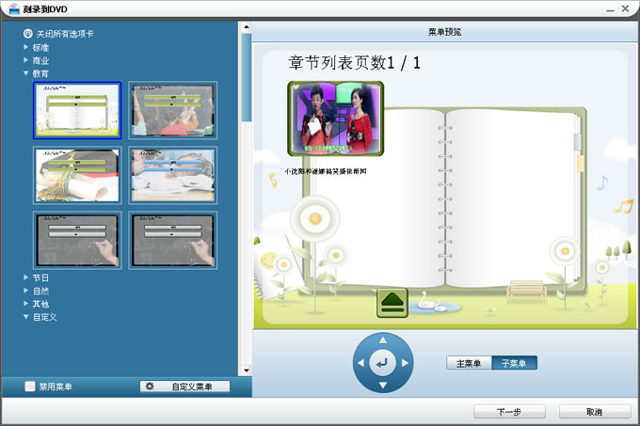Expand the 标准 template category
Viewport: 640px width, 426px height.
(26, 47)
